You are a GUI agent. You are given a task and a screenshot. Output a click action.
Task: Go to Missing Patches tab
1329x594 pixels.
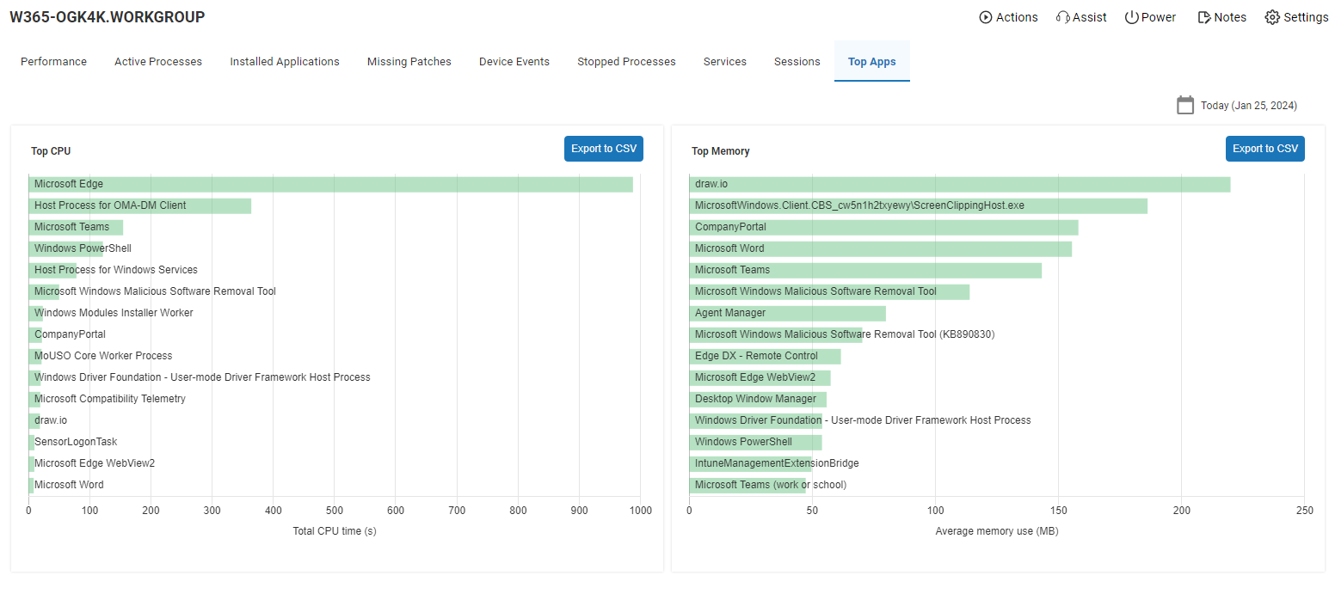coord(409,61)
